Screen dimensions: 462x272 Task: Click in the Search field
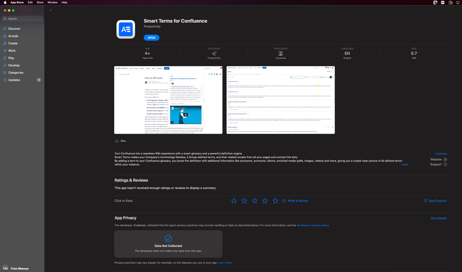[22, 19]
